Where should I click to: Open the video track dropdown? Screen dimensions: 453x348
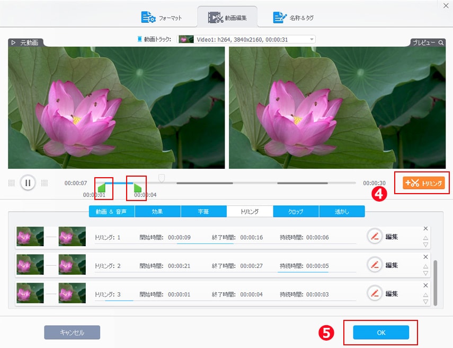312,39
